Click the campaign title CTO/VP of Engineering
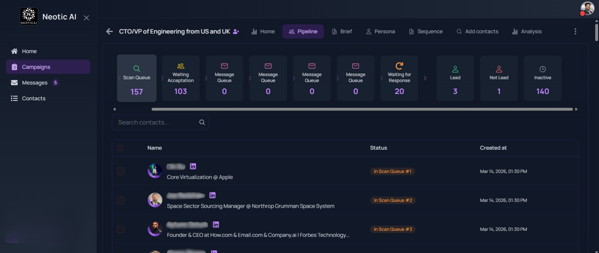Viewport: 599px width, 253px height. click(x=175, y=31)
